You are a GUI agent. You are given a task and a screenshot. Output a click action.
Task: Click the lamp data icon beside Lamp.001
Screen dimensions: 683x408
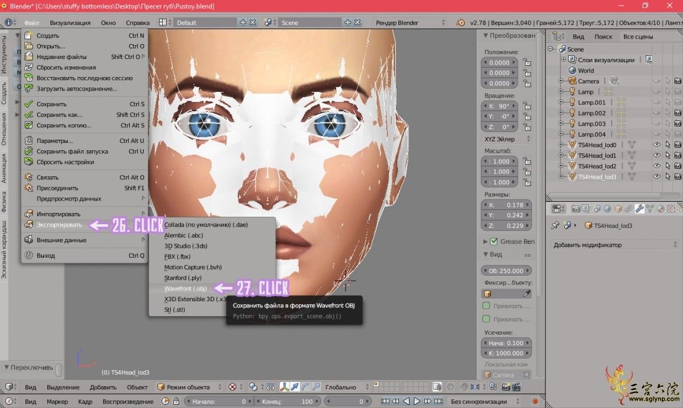pyautogui.click(x=621, y=102)
